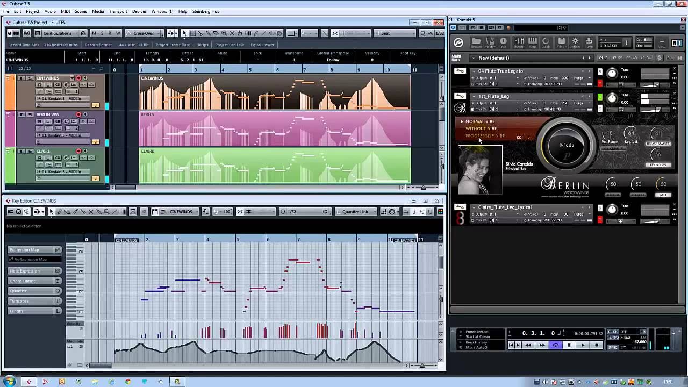This screenshot has width=688, height=387.
Task: Toggle record enable on BERLIN WW track
Action: (x=78, y=114)
